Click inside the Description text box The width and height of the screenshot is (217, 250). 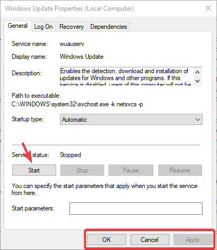[127, 76]
